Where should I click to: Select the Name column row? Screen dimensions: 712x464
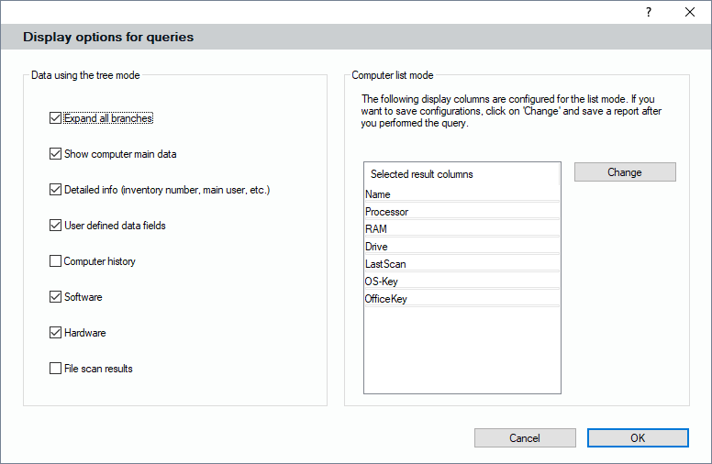point(462,194)
